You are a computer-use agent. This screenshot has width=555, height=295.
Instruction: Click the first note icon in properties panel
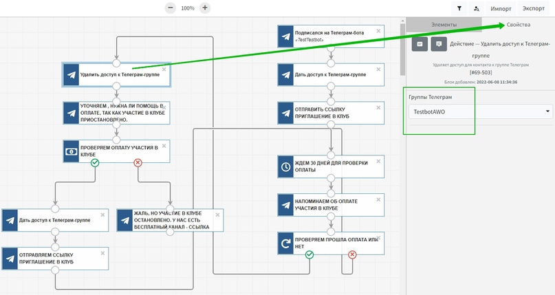tap(418, 44)
